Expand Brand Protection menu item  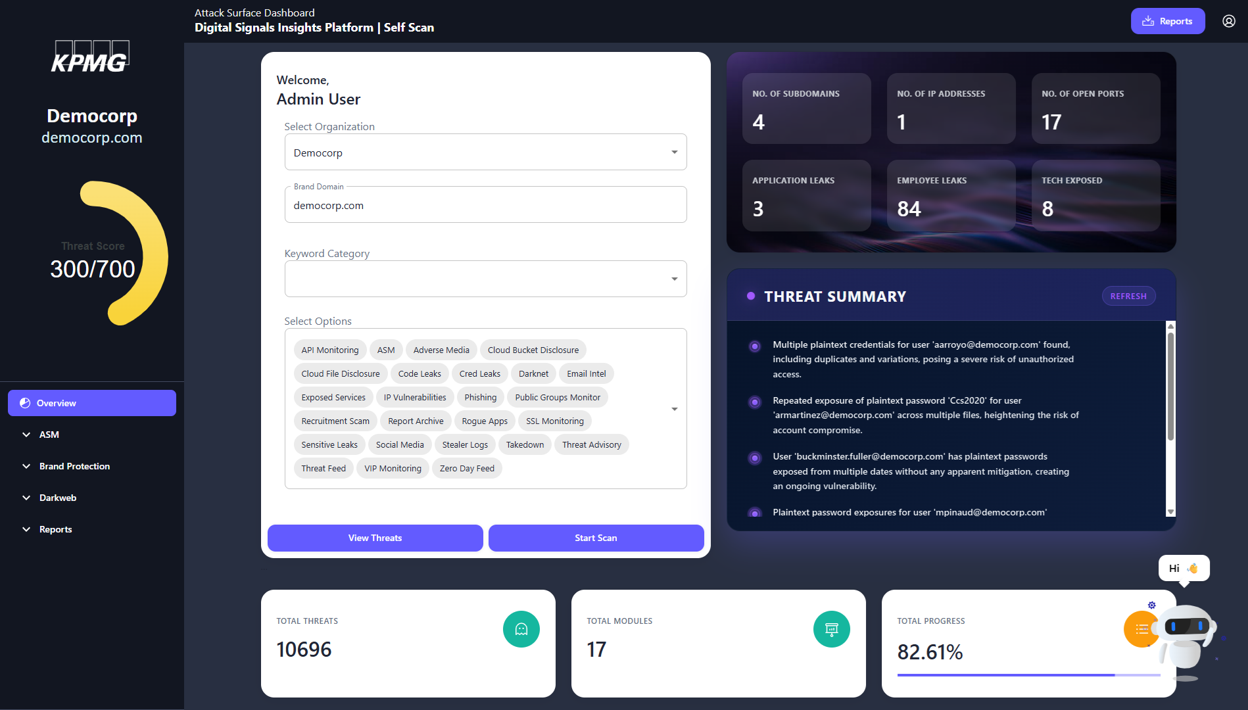[x=74, y=466]
